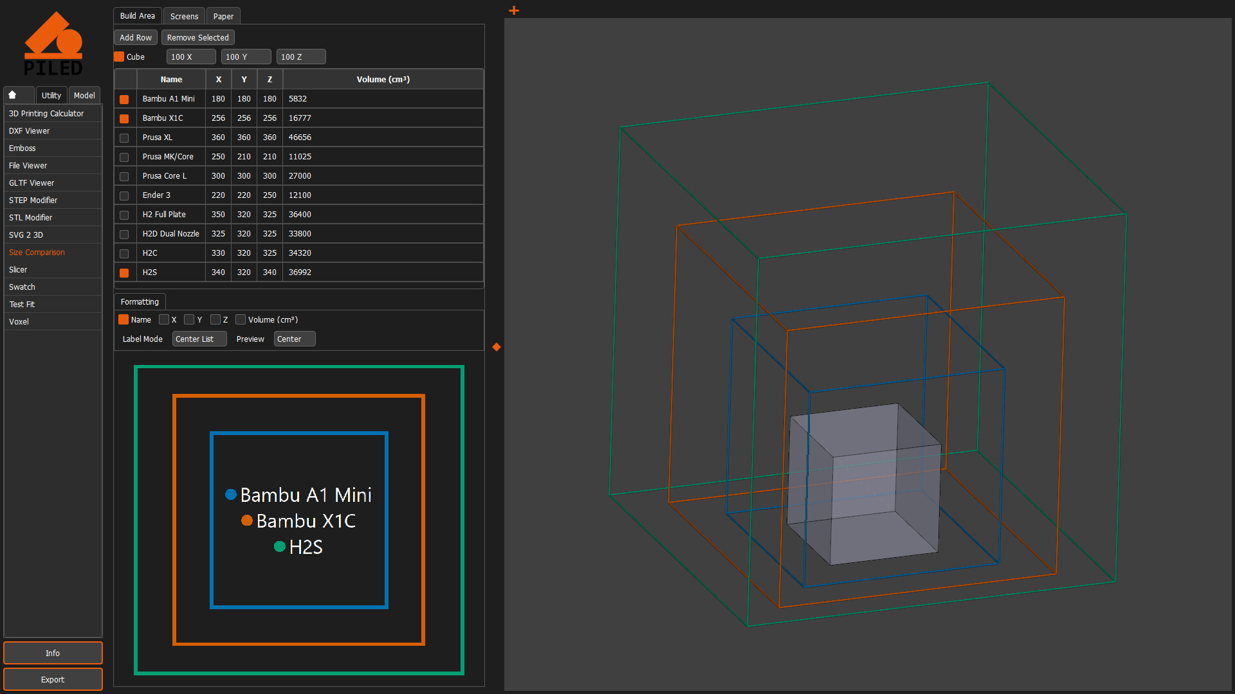Viewport: 1235px width, 694px height.
Task: Select the 100 X input field
Action: [x=190, y=57]
